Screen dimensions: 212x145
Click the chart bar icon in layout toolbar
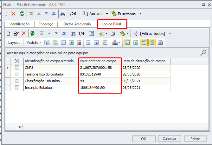pos(115,43)
